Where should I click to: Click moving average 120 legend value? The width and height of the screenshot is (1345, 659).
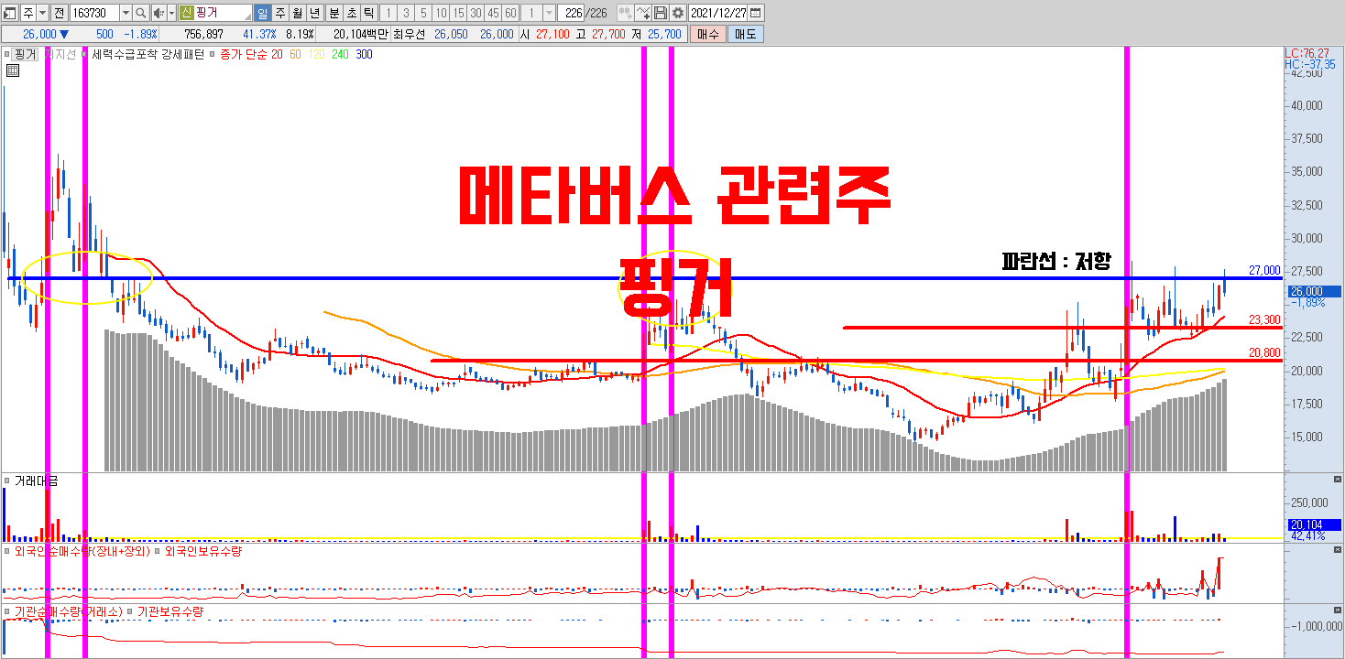click(317, 55)
